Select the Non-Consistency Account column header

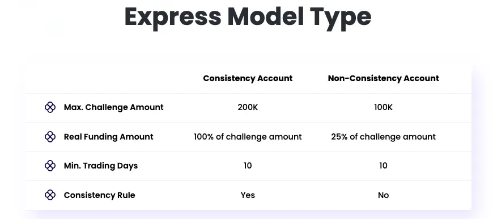pos(383,78)
